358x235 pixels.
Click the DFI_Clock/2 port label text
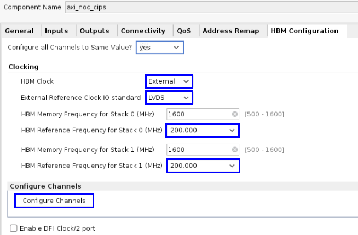[57, 228]
